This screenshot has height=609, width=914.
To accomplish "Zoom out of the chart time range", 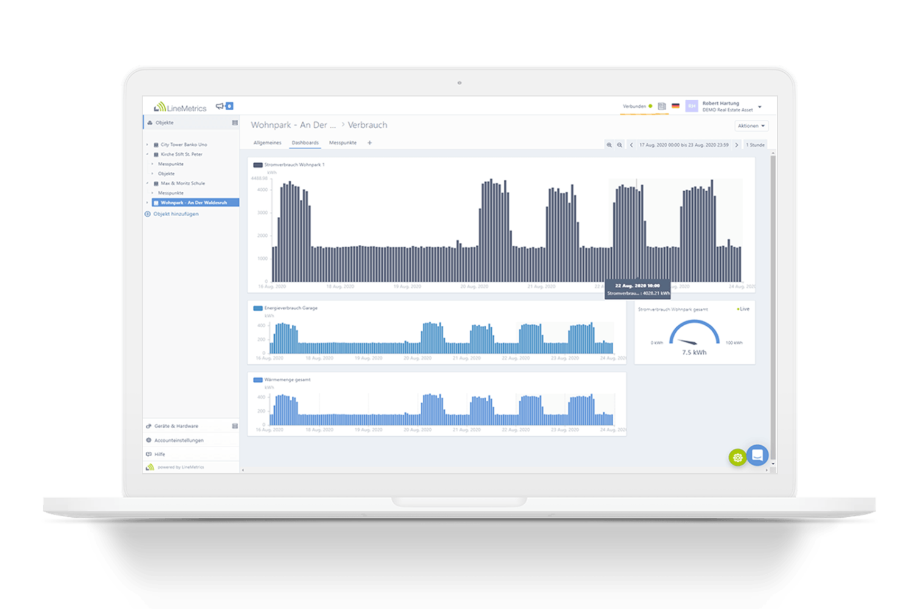I will (620, 145).
